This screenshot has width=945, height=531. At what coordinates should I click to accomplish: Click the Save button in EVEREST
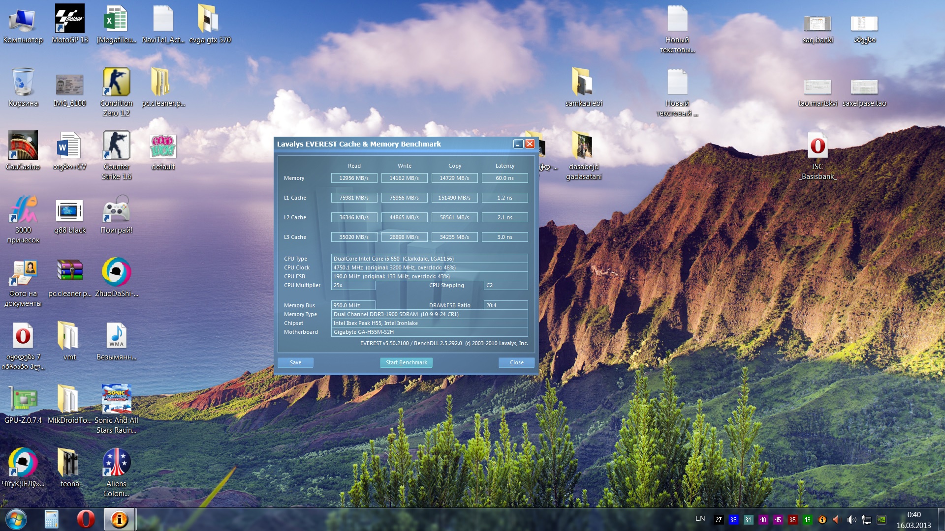tap(296, 362)
